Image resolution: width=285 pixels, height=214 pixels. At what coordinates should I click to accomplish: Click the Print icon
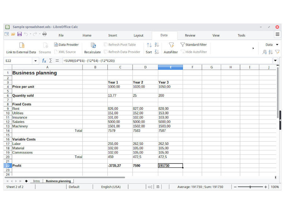tap(45, 34)
